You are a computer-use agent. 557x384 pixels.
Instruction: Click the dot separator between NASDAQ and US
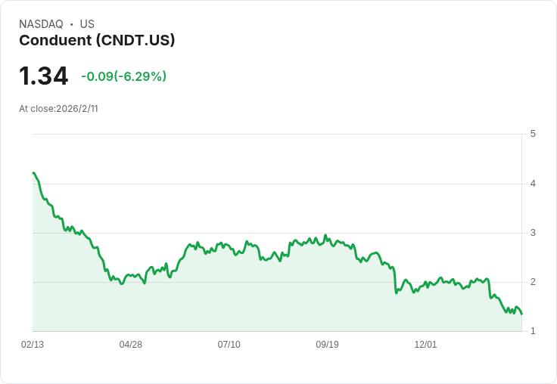click(71, 24)
